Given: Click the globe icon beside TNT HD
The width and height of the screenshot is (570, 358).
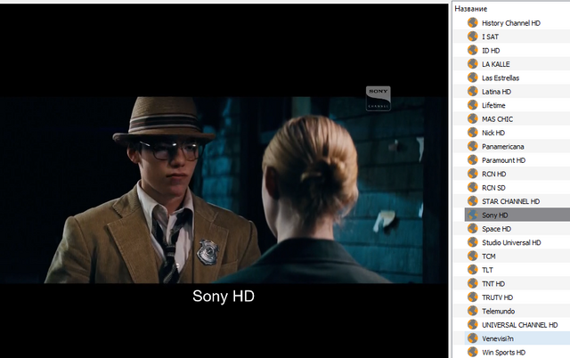Looking at the screenshot, I should coord(473,283).
